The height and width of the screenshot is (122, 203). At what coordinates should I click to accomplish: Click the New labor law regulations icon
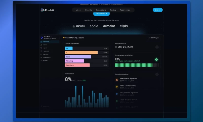pos(117,80)
